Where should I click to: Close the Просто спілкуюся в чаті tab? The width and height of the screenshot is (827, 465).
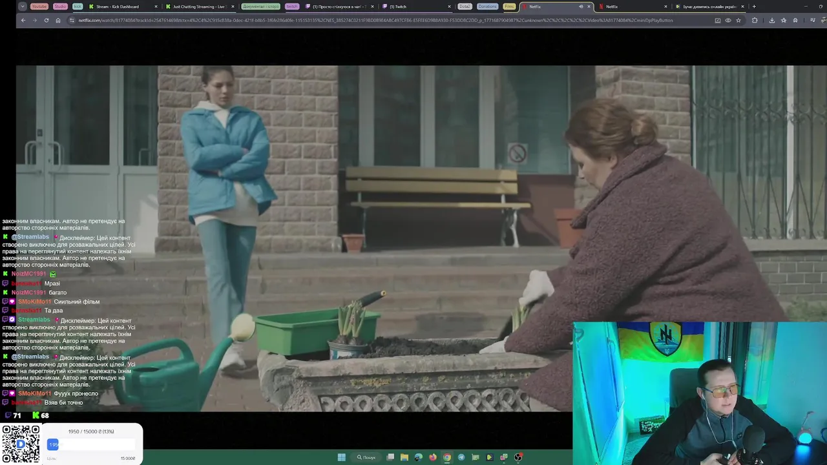tap(372, 6)
